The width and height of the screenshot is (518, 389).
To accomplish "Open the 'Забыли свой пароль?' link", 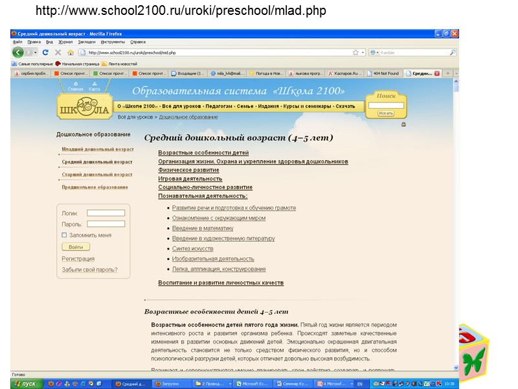I will (89, 269).
